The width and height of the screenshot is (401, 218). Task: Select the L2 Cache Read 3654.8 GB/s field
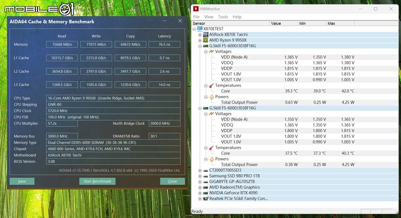click(62, 71)
